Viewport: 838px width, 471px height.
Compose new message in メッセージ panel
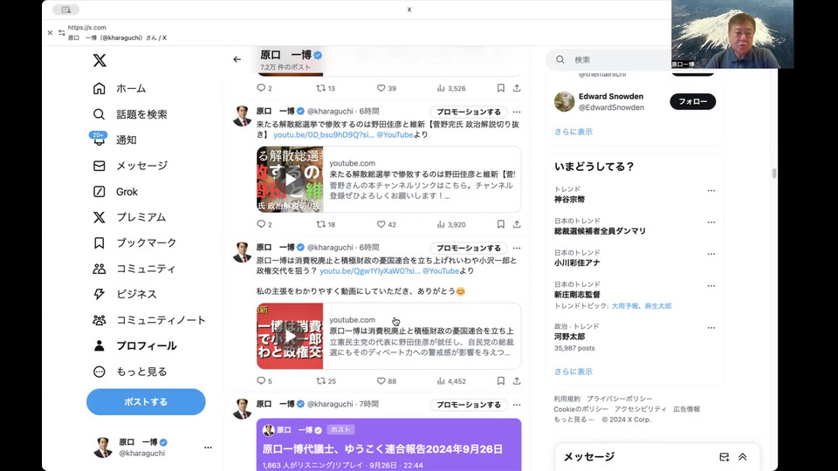pyautogui.click(x=725, y=457)
